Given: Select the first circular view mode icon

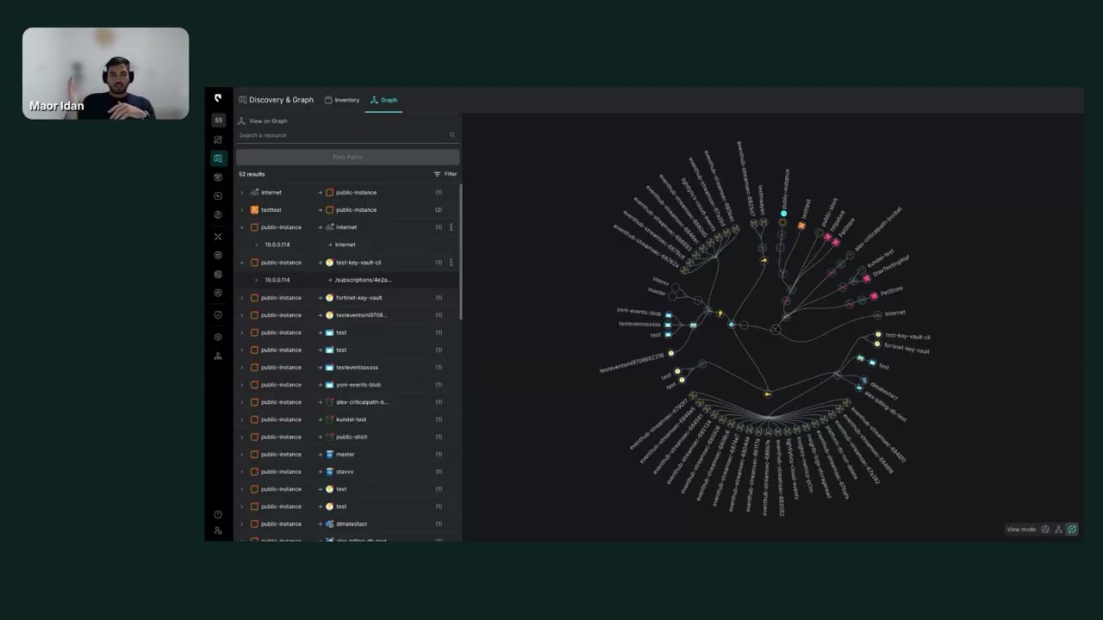Looking at the screenshot, I should [1045, 530].
